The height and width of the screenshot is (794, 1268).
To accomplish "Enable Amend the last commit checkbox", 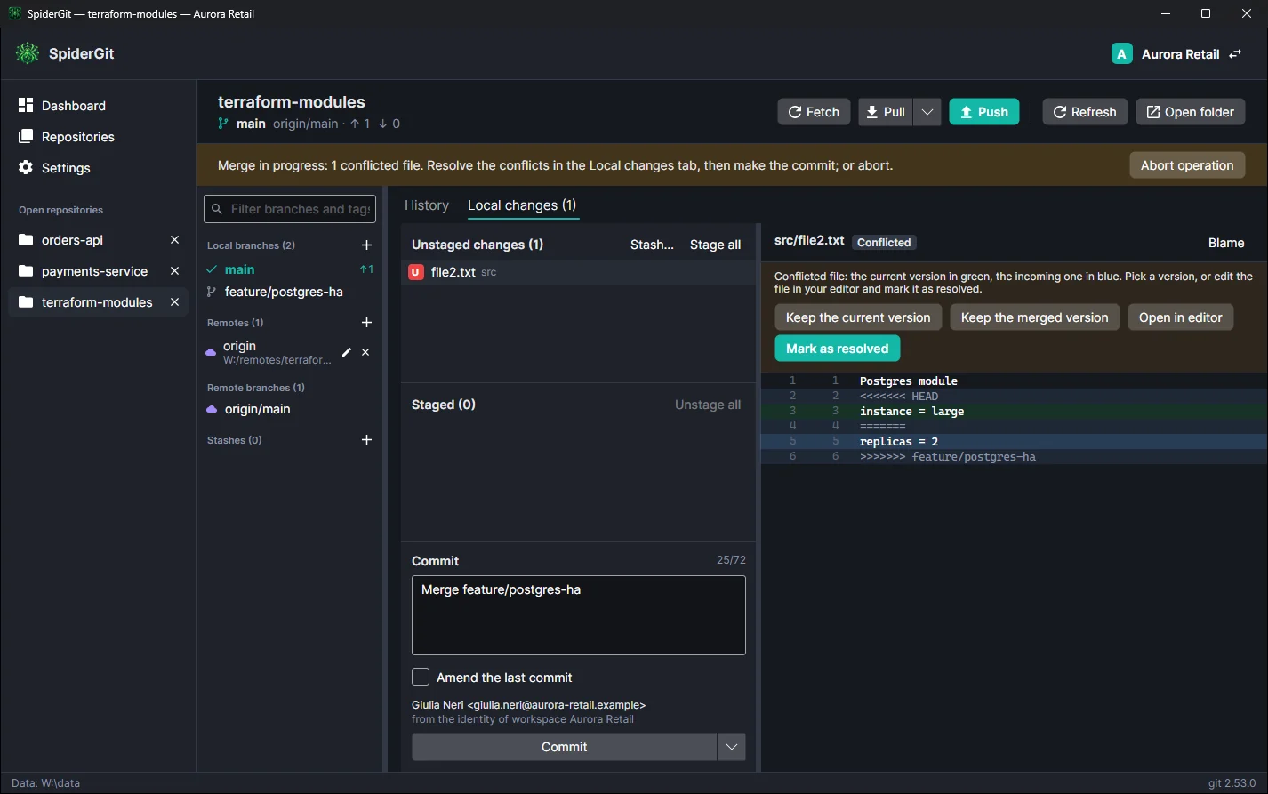I will click(x=421, y=678).
